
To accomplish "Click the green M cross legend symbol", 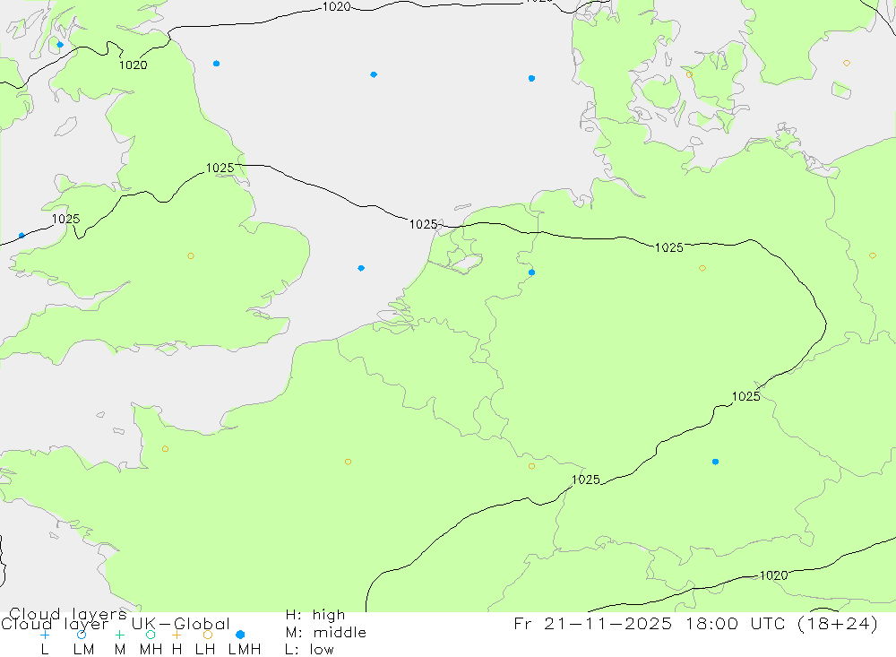I will tap(119, 635).
